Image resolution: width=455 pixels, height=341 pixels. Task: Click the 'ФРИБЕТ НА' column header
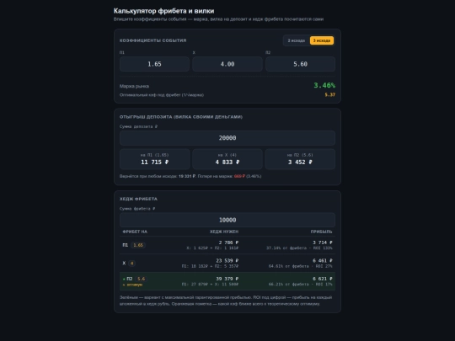(135, 232)
